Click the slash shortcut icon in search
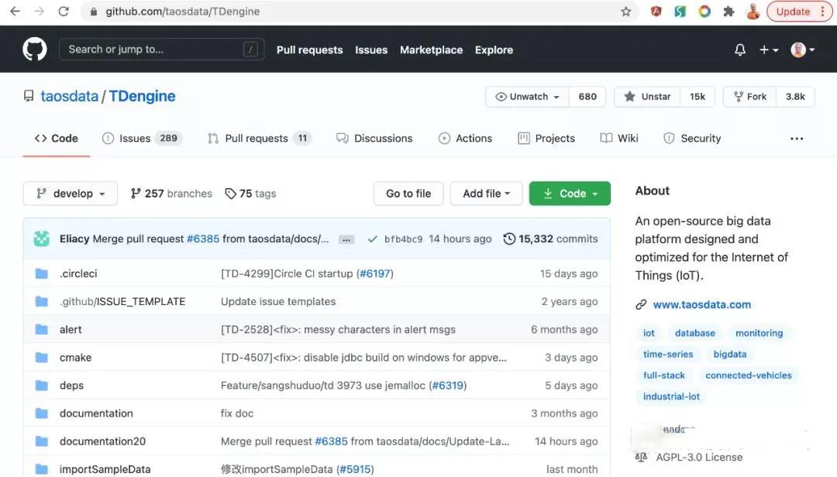 (250, 50)
